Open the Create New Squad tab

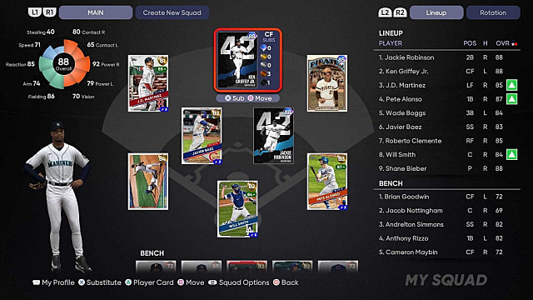coord(172,12)
